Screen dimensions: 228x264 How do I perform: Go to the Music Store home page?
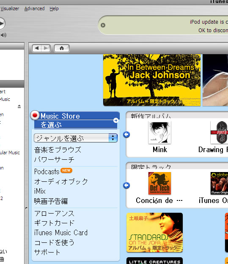coord(62,48)
